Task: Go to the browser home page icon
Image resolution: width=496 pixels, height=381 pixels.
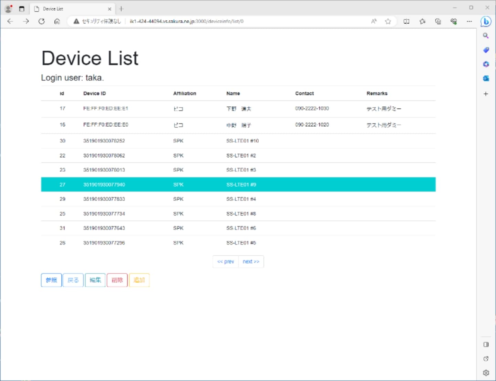Action: [x=57, y=21]
